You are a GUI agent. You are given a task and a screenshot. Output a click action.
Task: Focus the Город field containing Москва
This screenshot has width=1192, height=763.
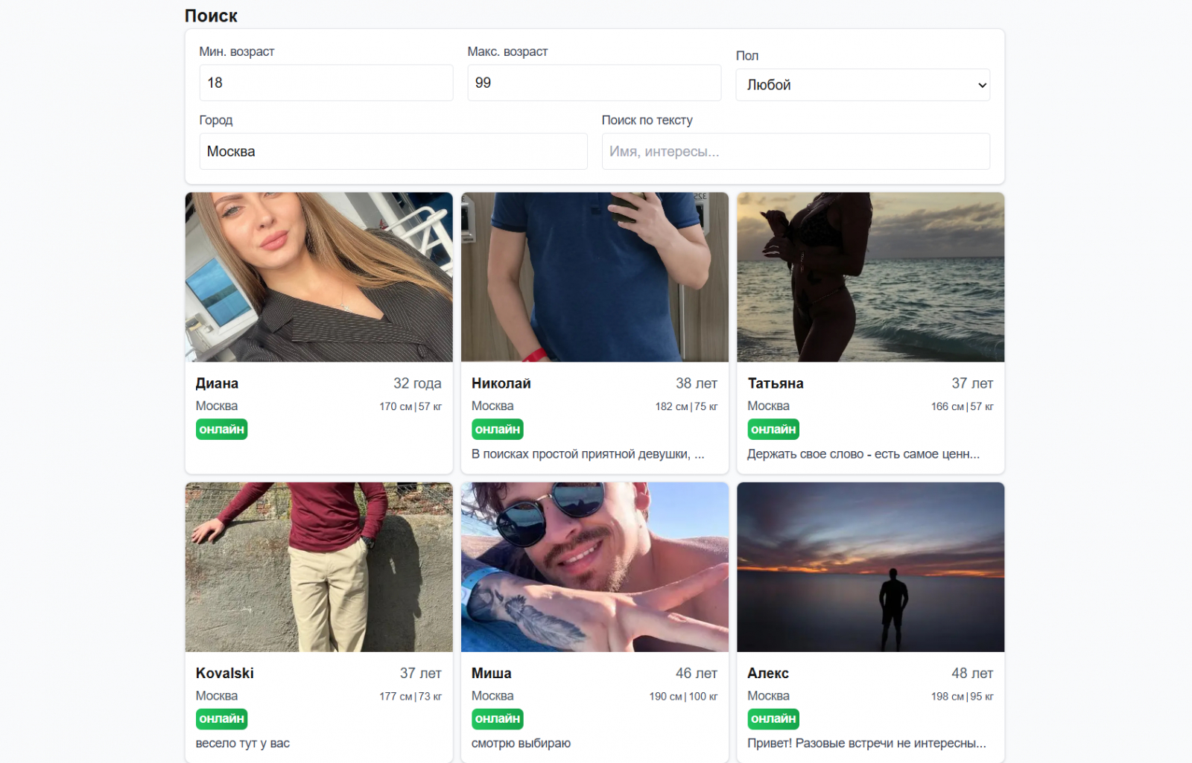[393, 151]
